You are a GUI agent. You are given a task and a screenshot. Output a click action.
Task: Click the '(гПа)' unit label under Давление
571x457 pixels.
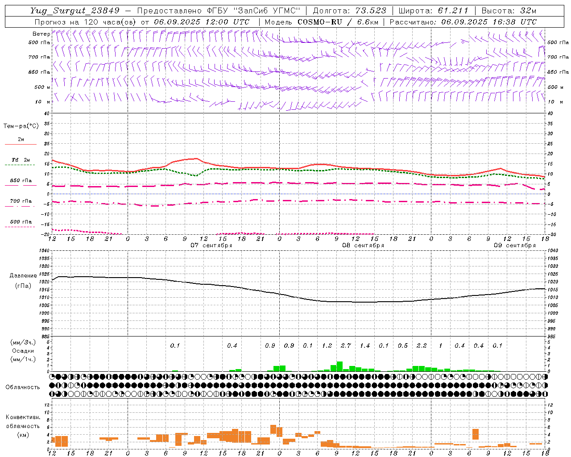point(23,286)
